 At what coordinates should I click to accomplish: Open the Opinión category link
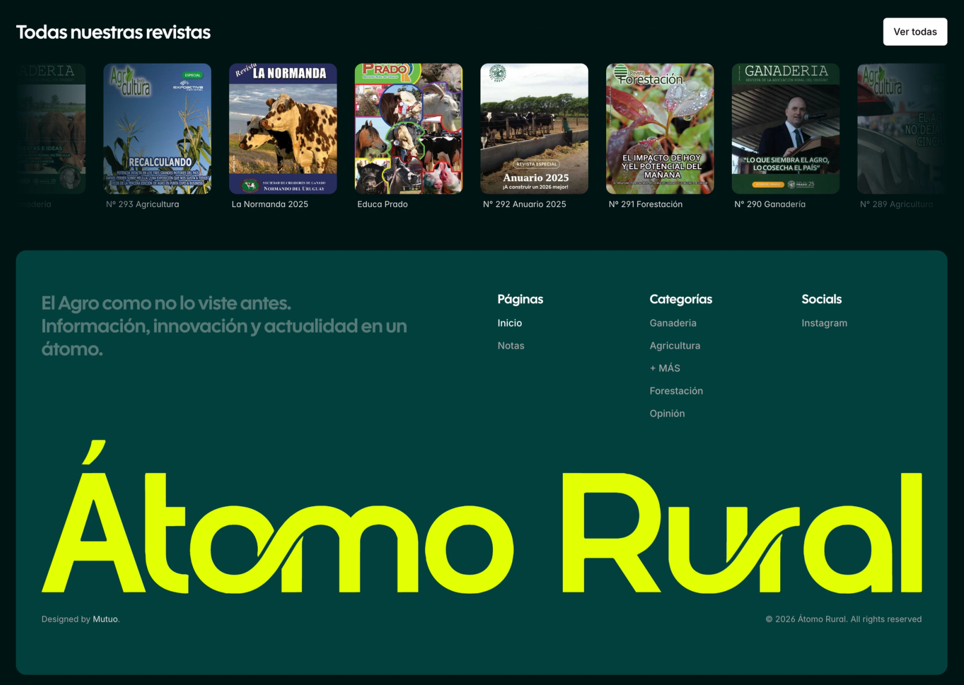(x=667, y=414)
